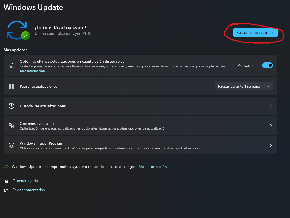Open Historial de actualizaciones chevron
Viewport: 290px width, 218px height.
pos(271,106)
